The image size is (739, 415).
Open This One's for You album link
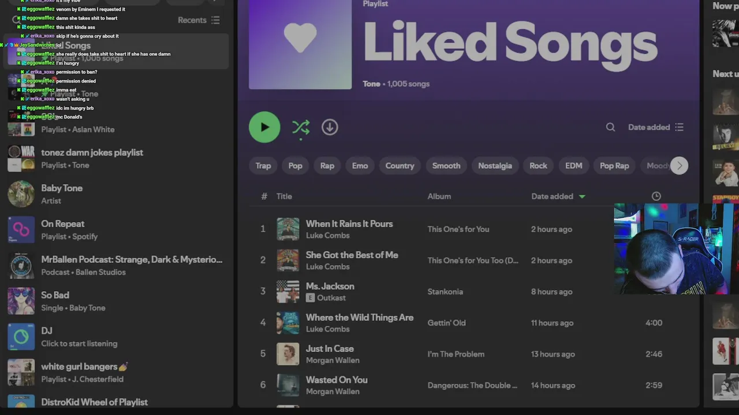[458, 229]
